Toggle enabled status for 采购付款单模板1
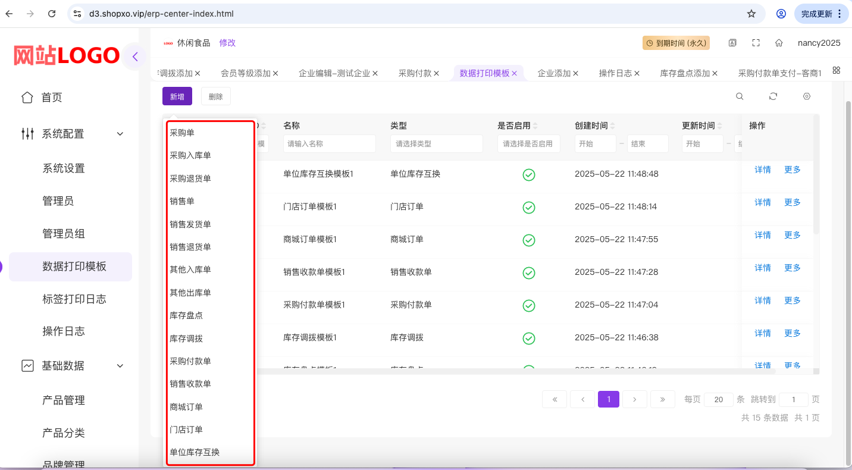The height and width of the screenshot is (470, 852). [528, 305]
